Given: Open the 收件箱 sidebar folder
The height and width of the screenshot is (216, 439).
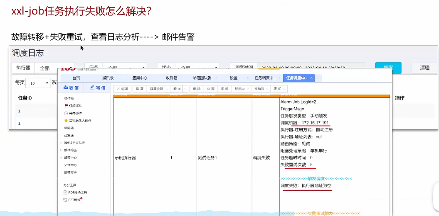Looking at the screenshot, I should click(x=69, y=99).
